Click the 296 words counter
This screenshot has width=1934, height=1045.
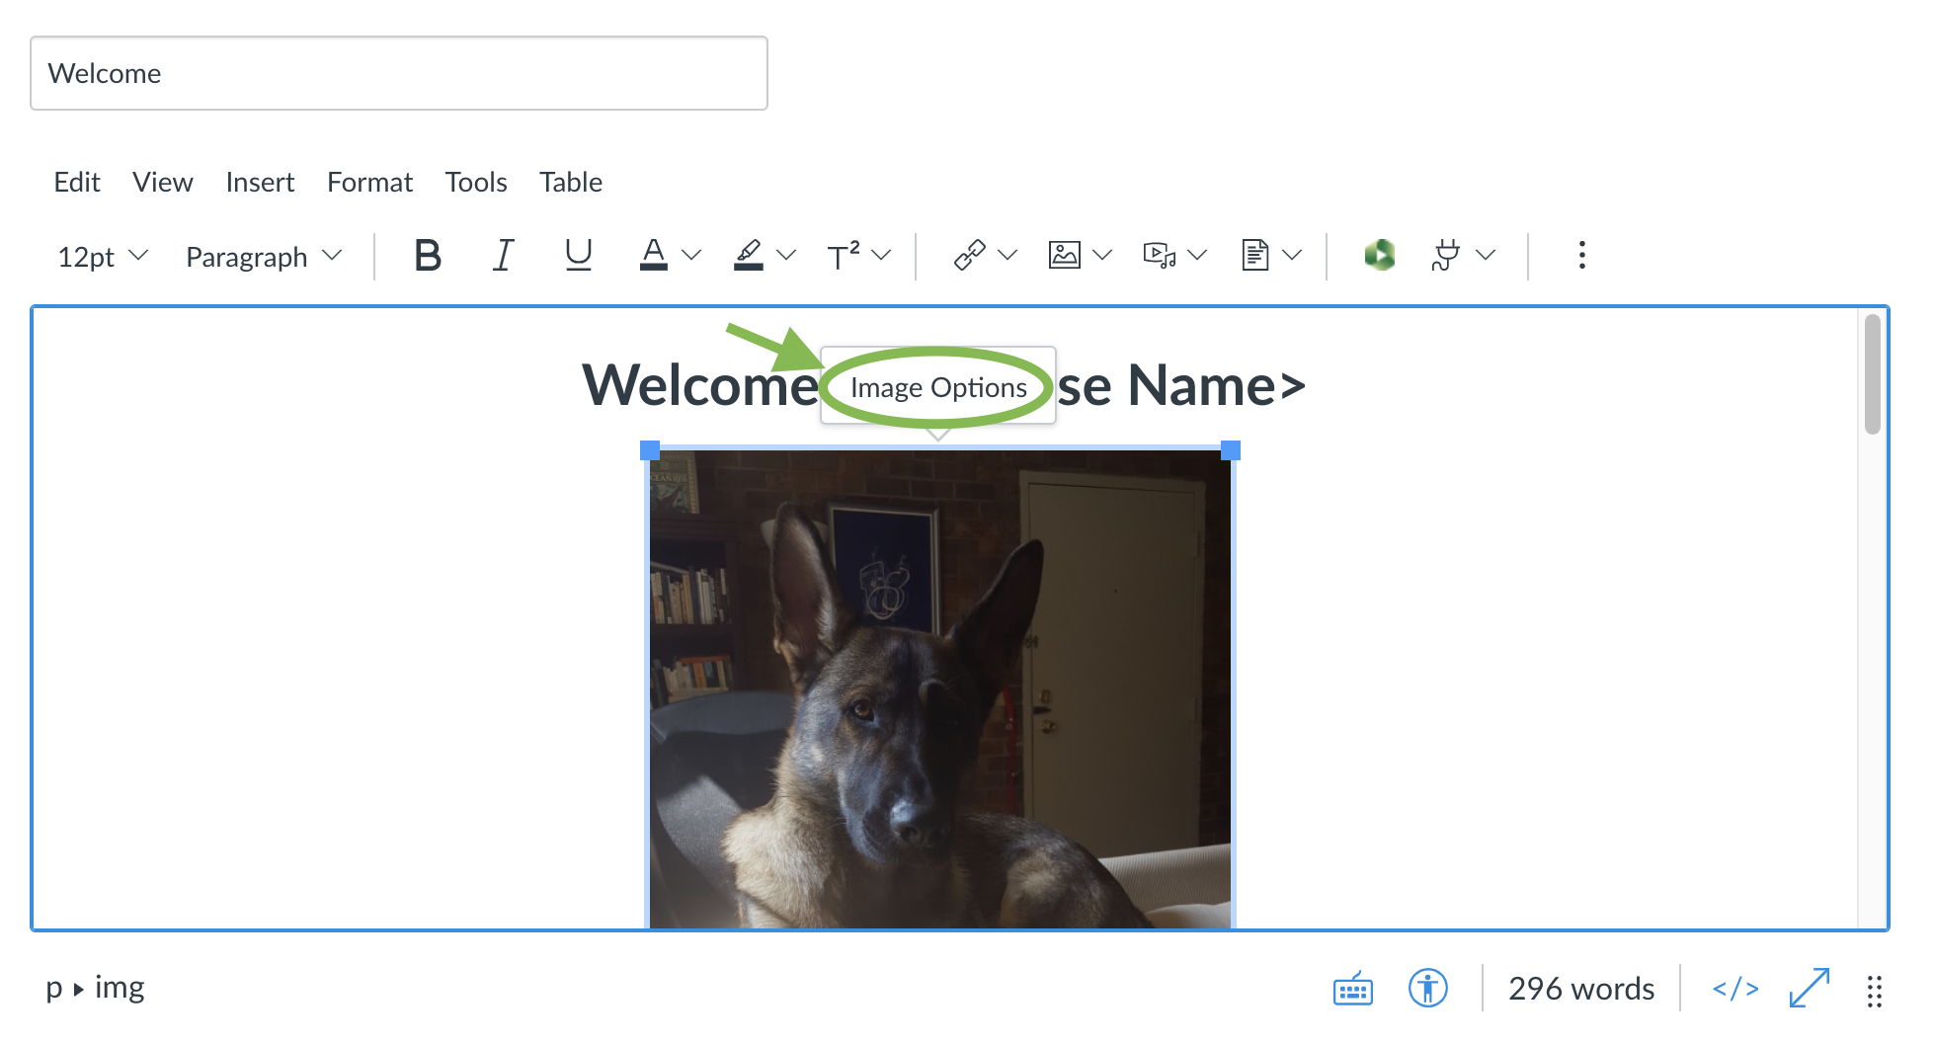[1581, 989]
